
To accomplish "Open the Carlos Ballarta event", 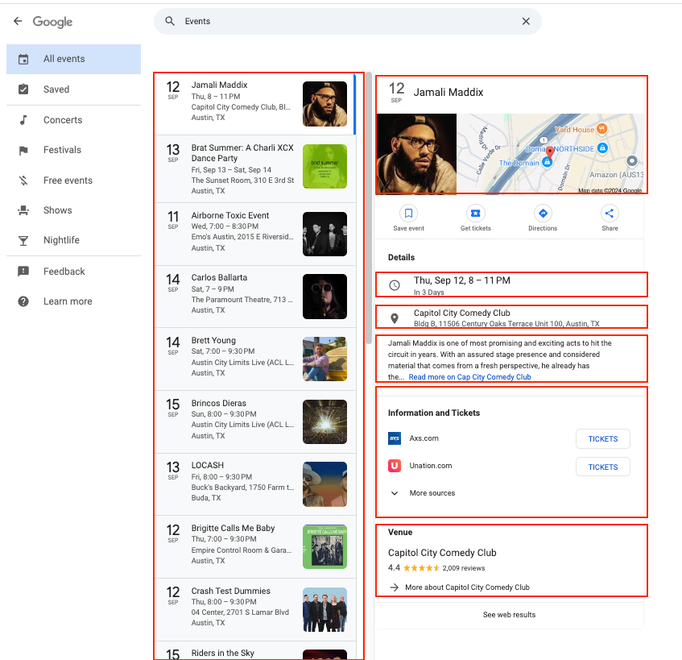I will click(255, 297).
